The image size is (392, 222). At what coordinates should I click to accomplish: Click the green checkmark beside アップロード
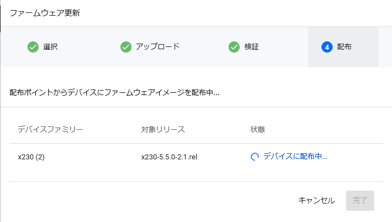(126, 47)
